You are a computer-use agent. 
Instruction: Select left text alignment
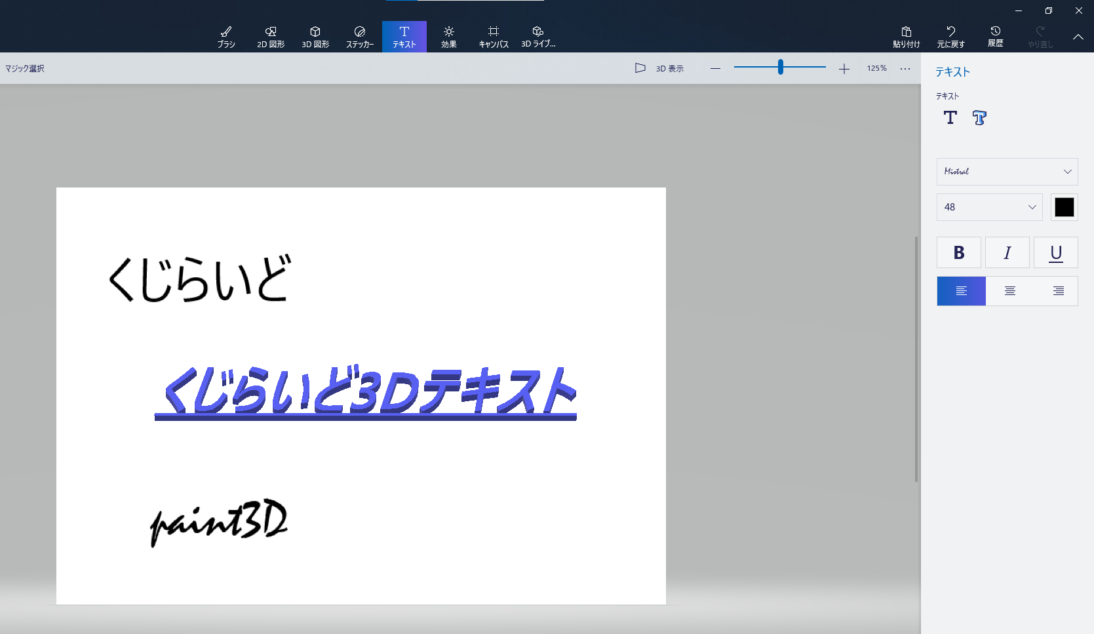pos(962,291)
